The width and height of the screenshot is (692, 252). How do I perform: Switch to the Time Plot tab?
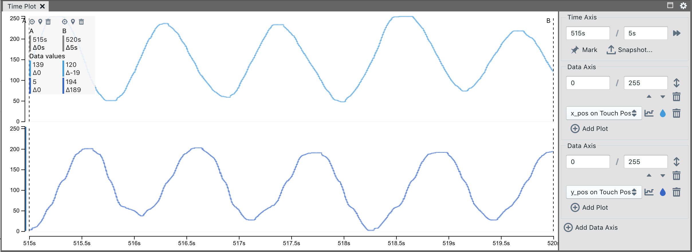pos(22,6)
